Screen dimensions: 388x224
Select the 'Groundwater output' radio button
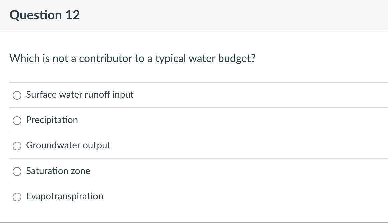click(17, 146)
